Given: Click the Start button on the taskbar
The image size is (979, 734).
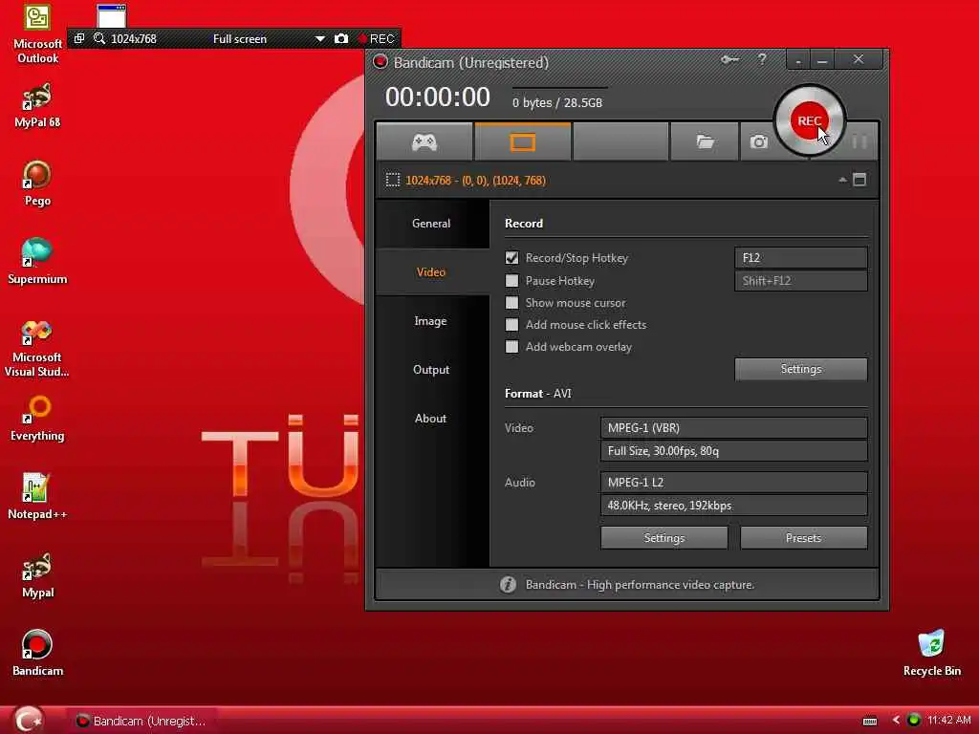Looking at the screenshot, I should click(27, 721).
